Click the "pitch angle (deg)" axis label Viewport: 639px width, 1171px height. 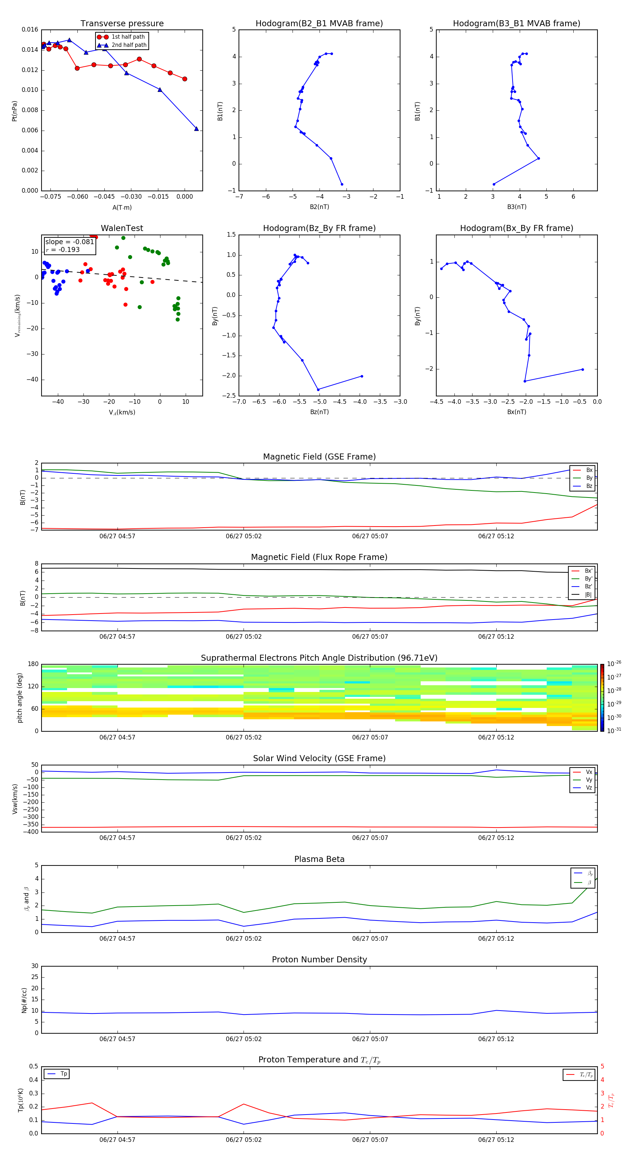coord(20,698)
